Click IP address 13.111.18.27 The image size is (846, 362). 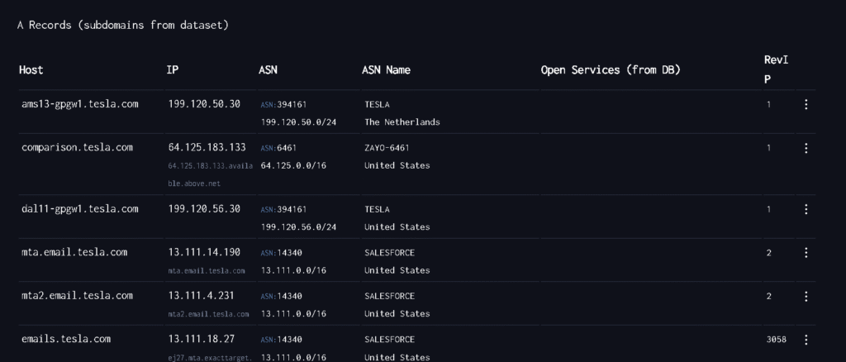[202, 339]
